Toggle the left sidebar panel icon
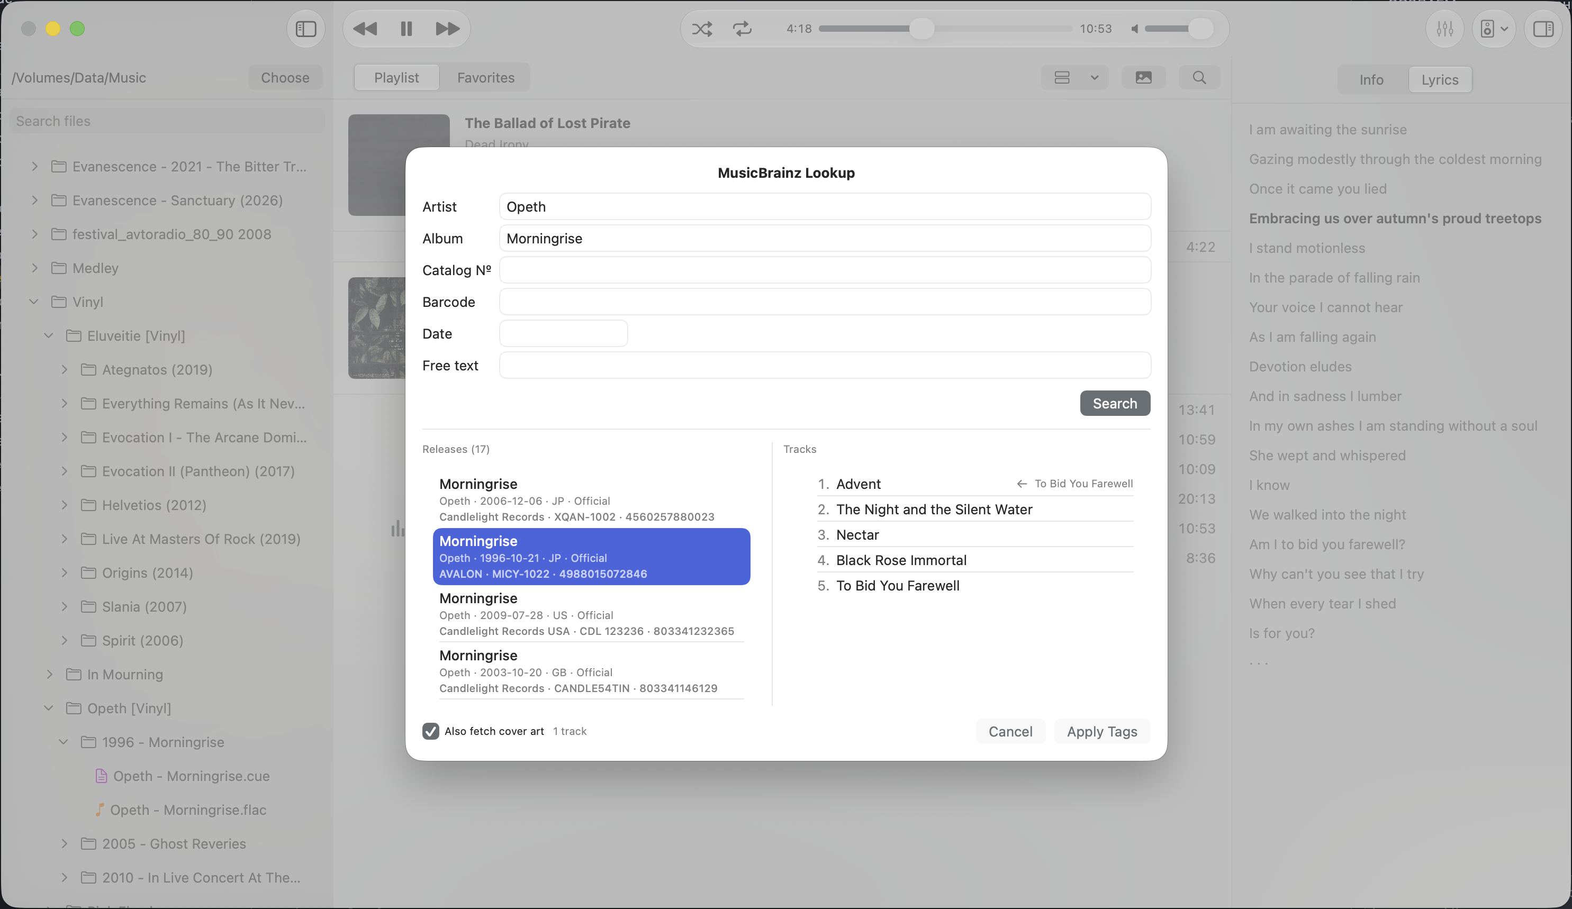The width and height of the screenshot is (1572, 909). (306, 29)
